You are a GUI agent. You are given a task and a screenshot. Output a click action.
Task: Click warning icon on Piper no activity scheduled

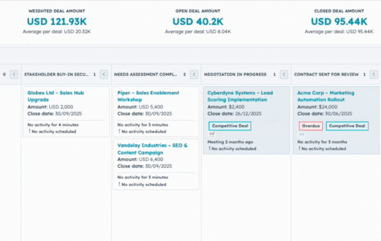coord(119,131)
